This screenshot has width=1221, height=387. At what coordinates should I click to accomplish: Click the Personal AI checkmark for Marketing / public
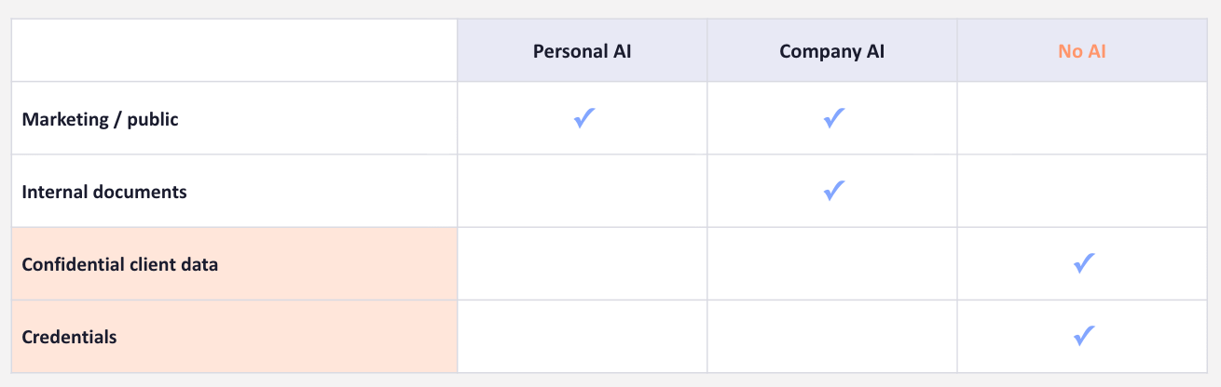point(584,118)
